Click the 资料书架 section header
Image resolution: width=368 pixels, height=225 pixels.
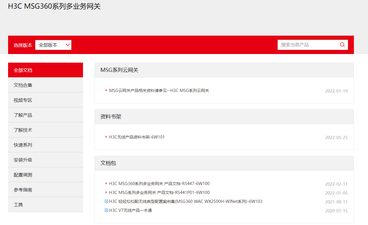click(x=224, y=117)
